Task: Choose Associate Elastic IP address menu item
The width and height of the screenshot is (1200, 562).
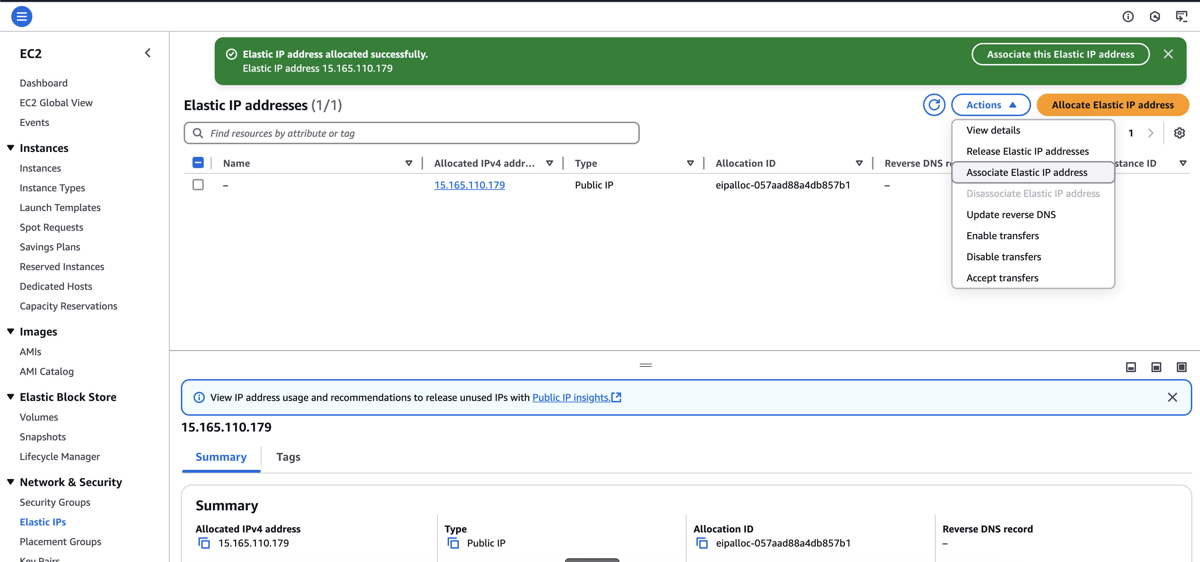Action: 1027,172
